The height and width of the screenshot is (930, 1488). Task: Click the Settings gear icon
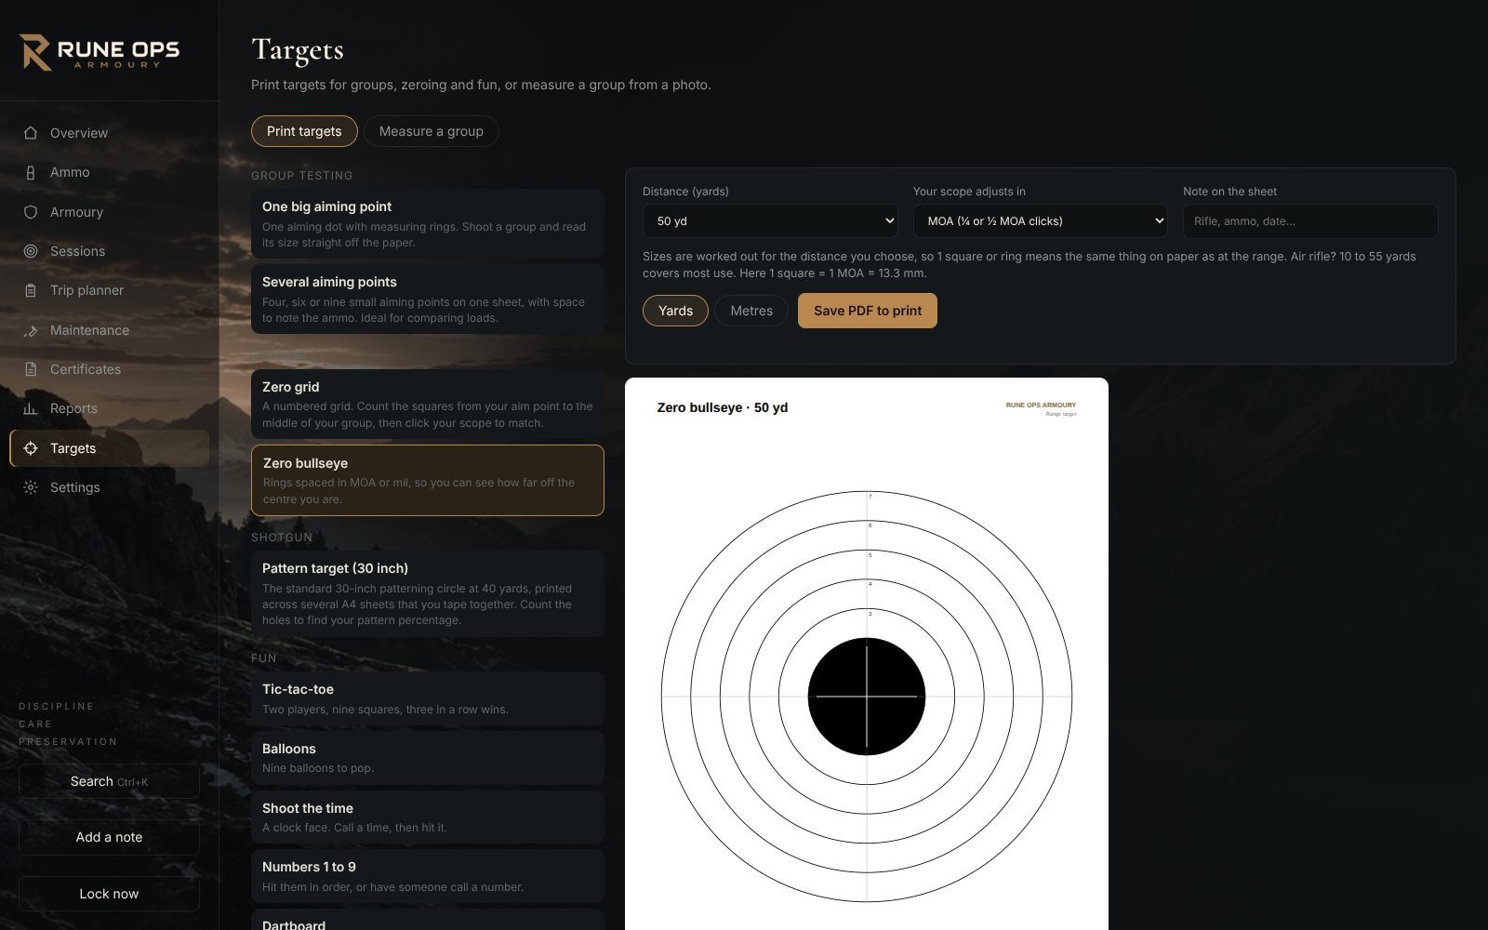[31, 487]
